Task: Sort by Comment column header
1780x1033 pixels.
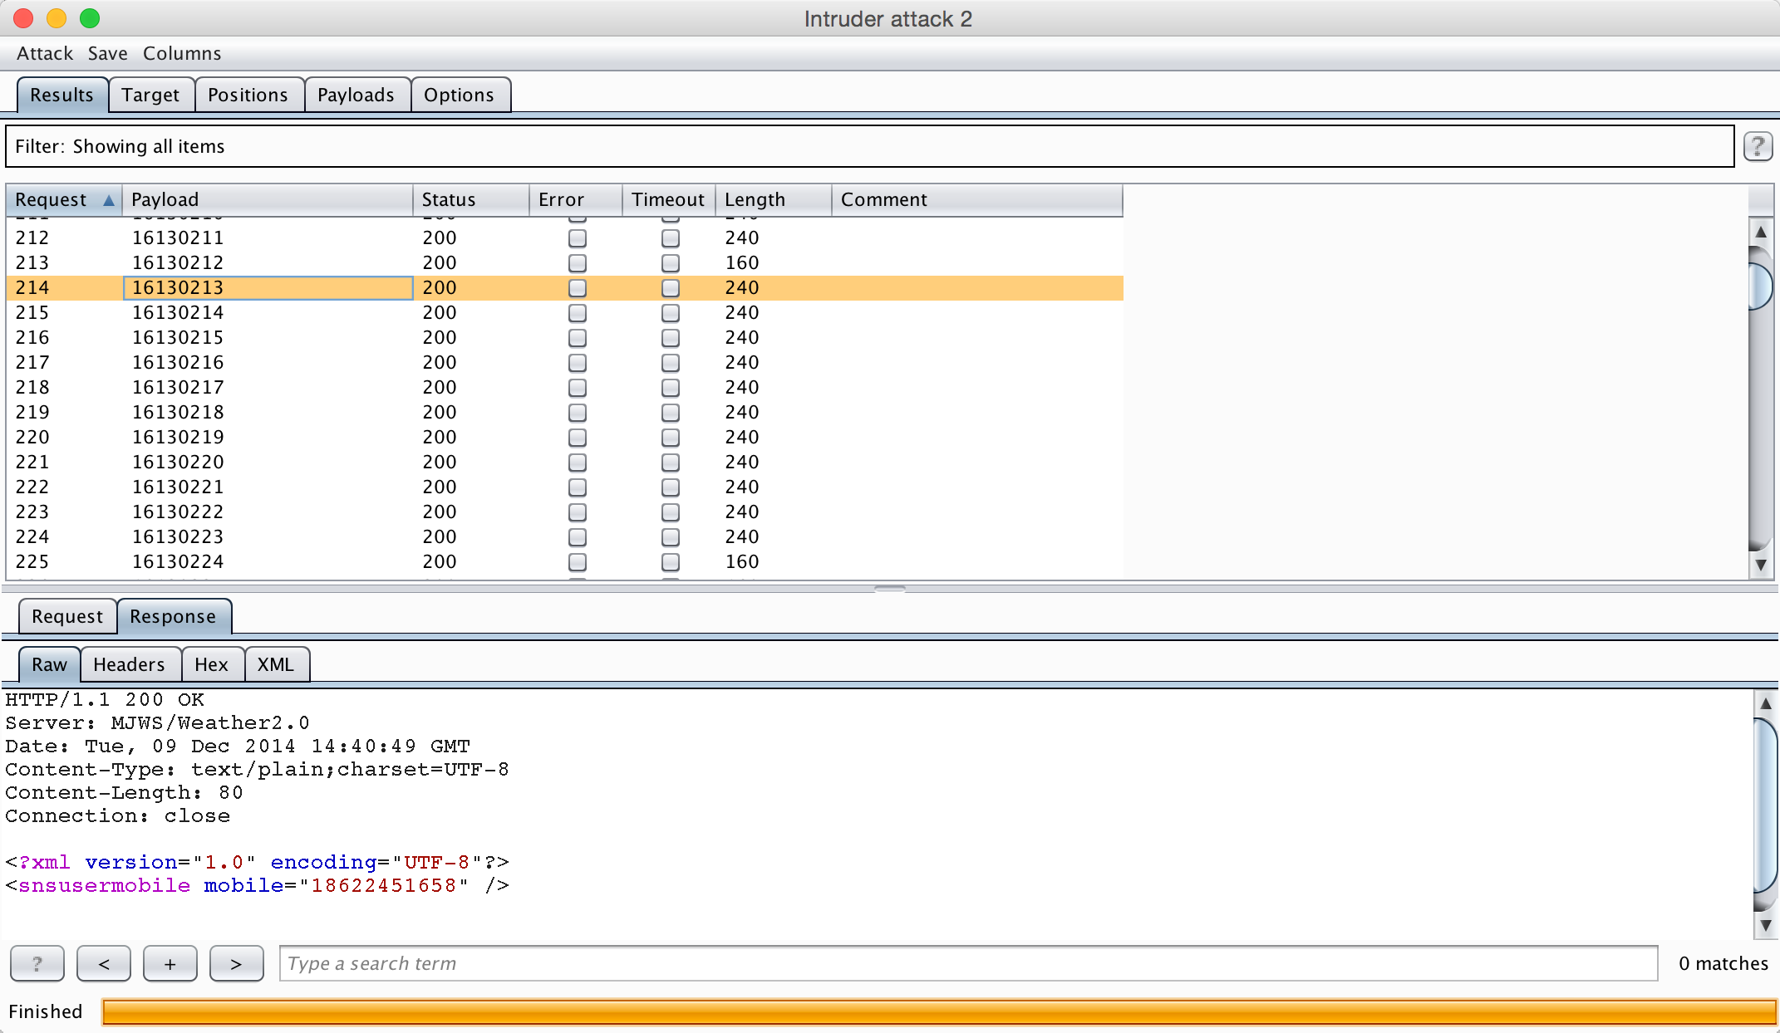Action: click(x=977, y=199)
